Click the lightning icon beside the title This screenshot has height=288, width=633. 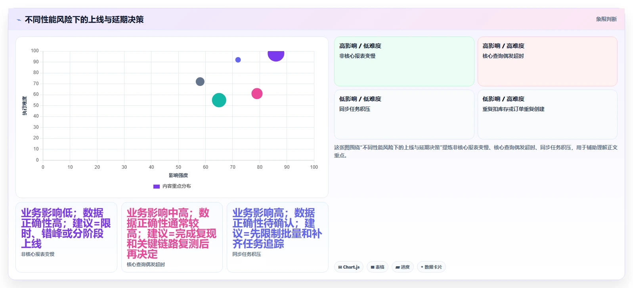pos(19,20)
